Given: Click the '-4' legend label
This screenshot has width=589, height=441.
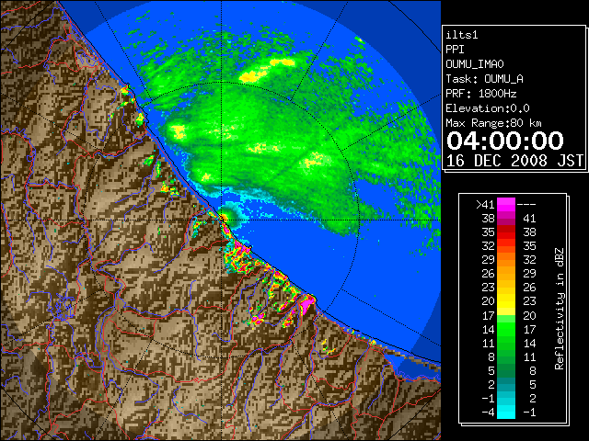Looking at the screenshot, I should tap(488, 413).
